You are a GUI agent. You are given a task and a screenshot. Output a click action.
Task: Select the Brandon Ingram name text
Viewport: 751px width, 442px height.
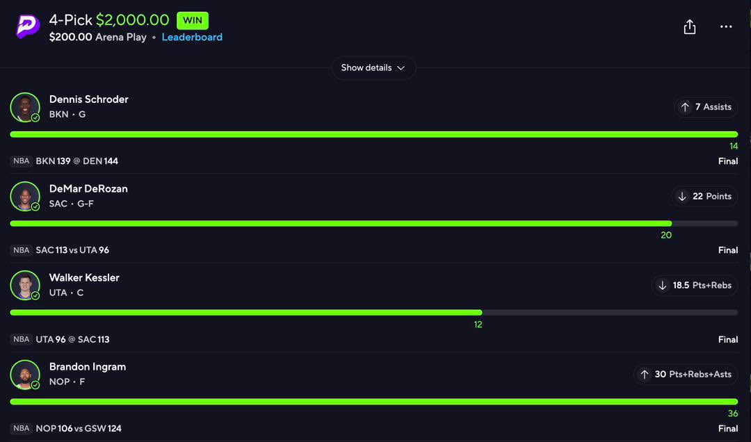pyautogui.click(x=88, y=366)
